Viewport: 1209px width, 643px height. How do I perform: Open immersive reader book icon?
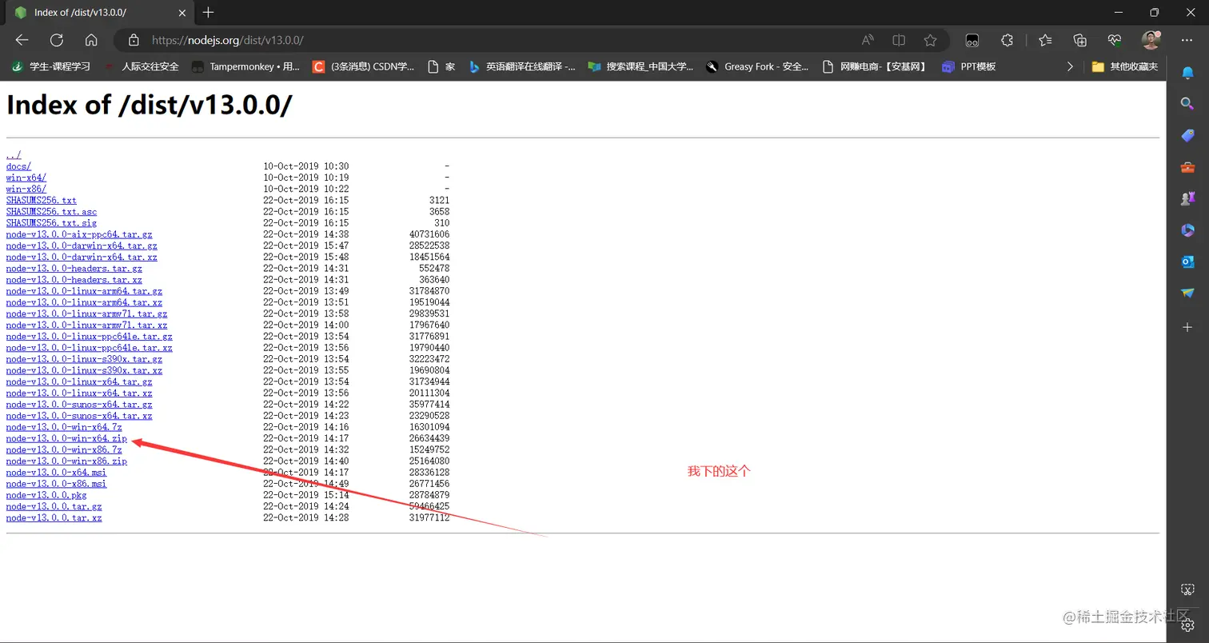pyautogui.click(x=899, y=40)
